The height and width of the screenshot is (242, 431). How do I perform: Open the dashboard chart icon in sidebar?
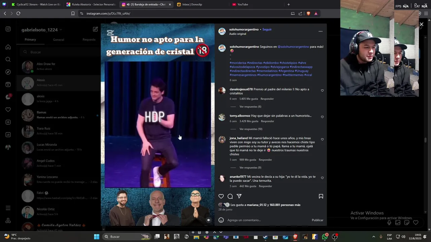tap(8, 135)
